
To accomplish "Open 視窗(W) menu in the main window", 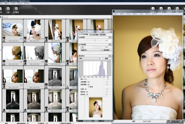I will point(20,3).
